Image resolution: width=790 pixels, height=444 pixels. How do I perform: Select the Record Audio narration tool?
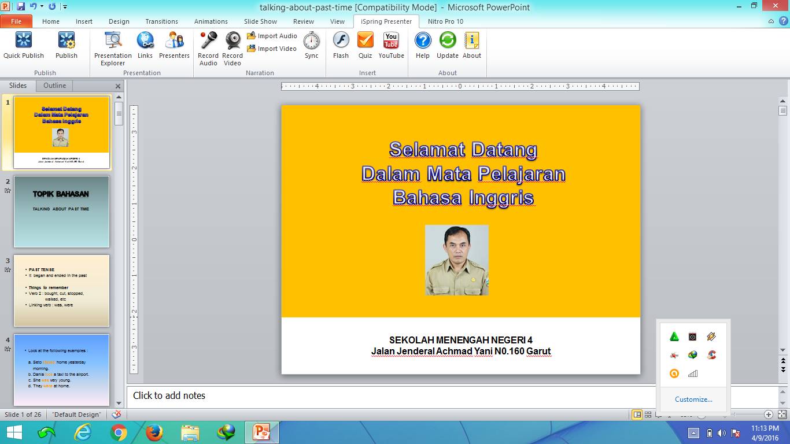click(208, 46)
